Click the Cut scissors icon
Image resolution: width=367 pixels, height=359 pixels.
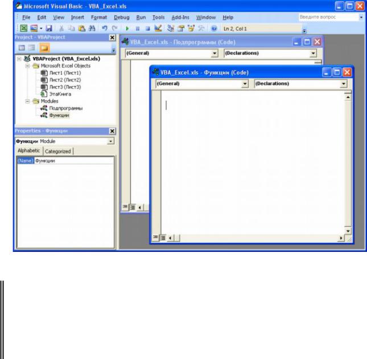[61, 28]
